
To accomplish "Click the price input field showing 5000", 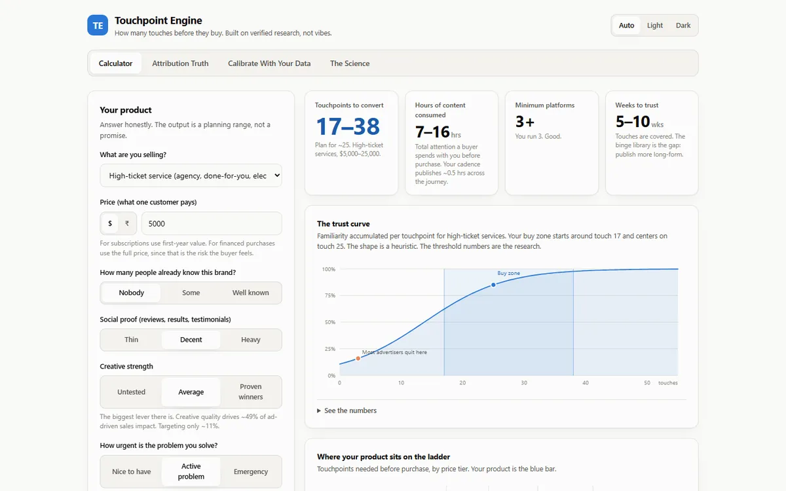I will 212,223.
